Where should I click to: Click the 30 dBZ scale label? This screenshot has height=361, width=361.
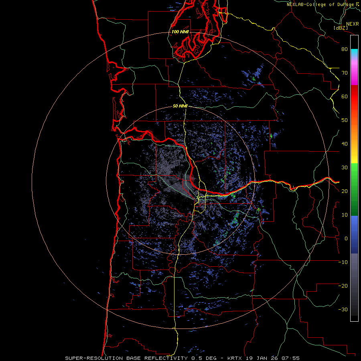tap(345, 167)
